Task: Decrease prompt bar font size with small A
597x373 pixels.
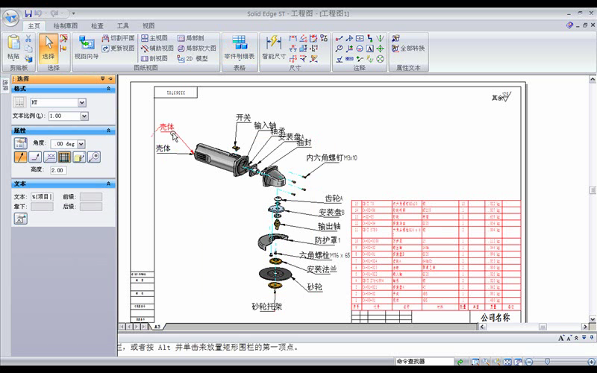Action: tap(569, 338)
